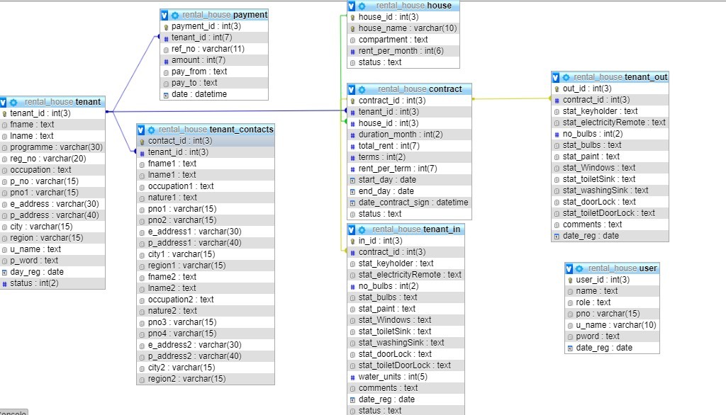The image size is (726, 415).
Task: Click the primary key icon beside user_id
Action: [x=571, y=280]
